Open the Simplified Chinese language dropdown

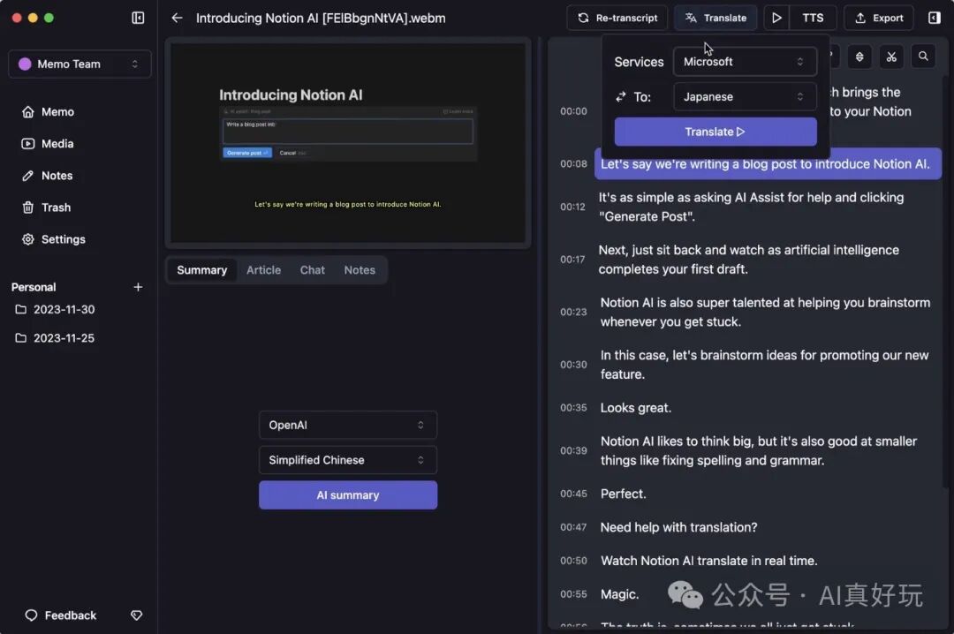coord(348,460)
